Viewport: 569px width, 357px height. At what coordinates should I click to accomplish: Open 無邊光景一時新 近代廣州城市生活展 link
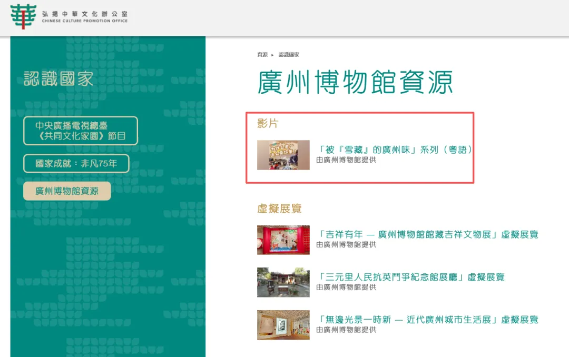point(427,319)
